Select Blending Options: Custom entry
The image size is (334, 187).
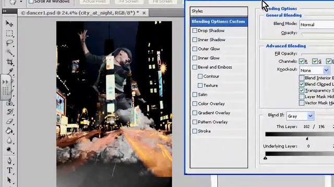[x=219, y=22]
